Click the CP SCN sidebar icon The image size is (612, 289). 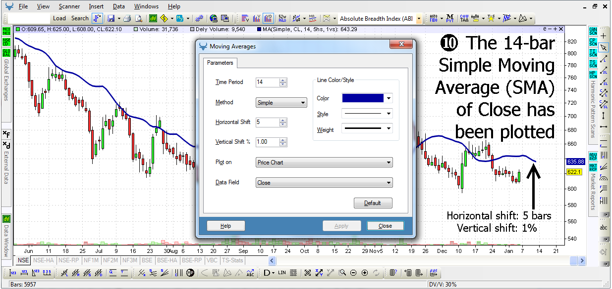tap(593, 41)
